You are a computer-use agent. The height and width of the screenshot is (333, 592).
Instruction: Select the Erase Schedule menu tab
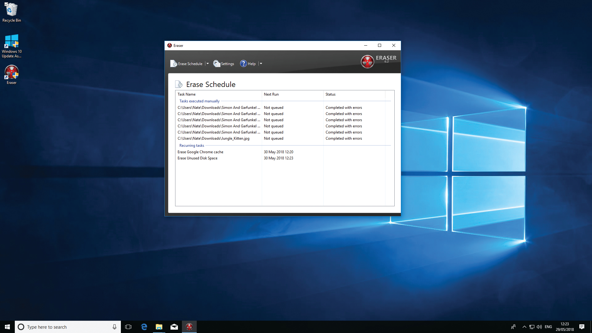[190, 63]
